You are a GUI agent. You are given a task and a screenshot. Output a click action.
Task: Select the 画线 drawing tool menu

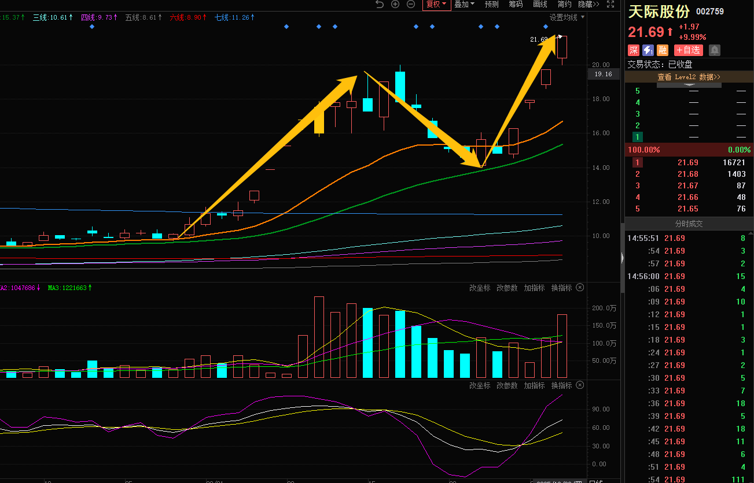click(x=540, y=4)
